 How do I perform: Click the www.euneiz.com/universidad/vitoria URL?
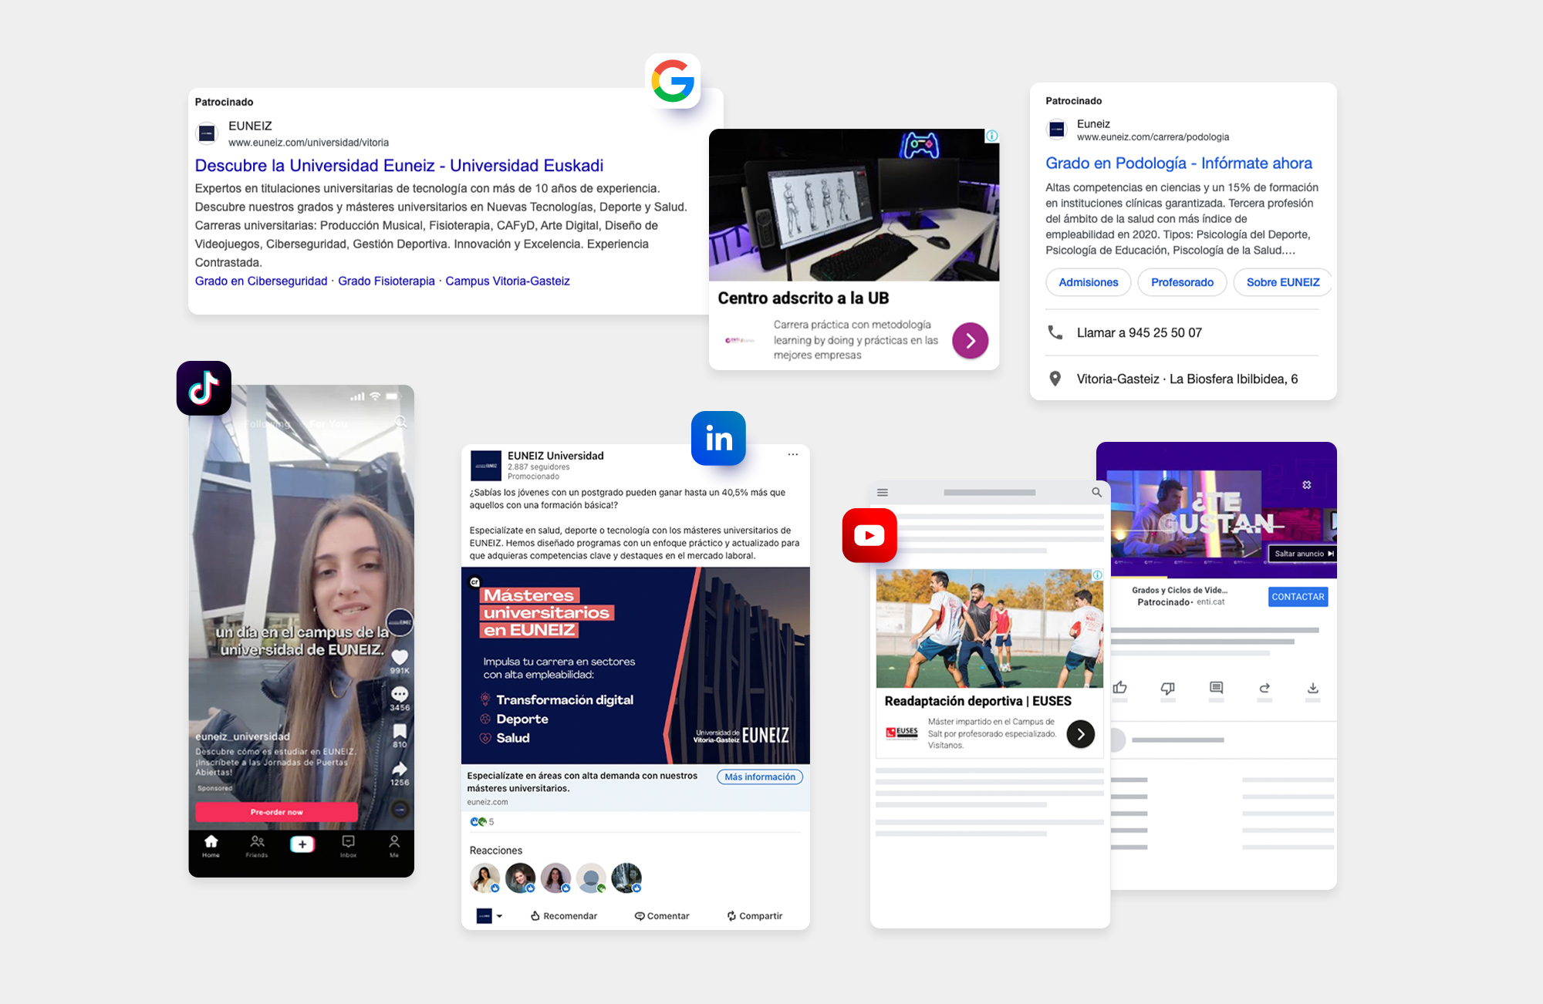(x=309, y=143)
